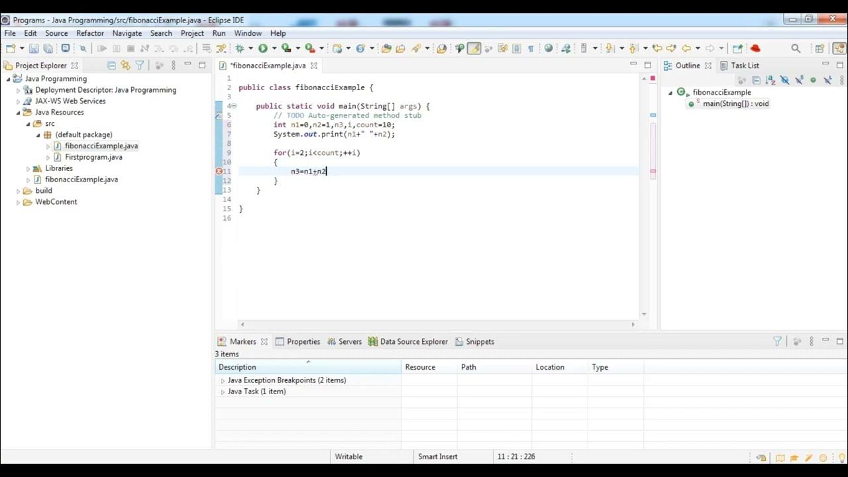Viewport: 848px width, 477px height.
Task: Open the File menu
Action: pos(10,33)
